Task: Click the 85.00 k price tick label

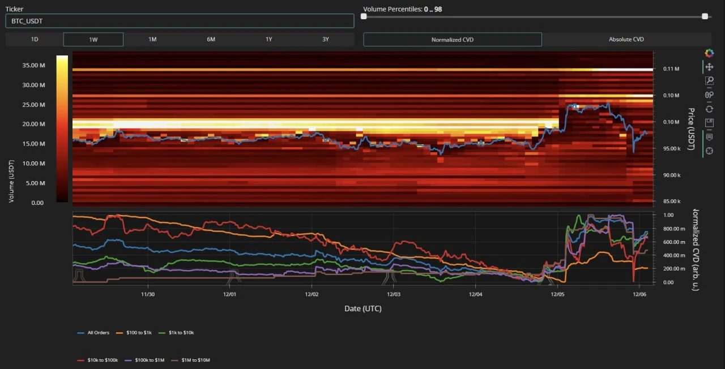Action: 672,201
